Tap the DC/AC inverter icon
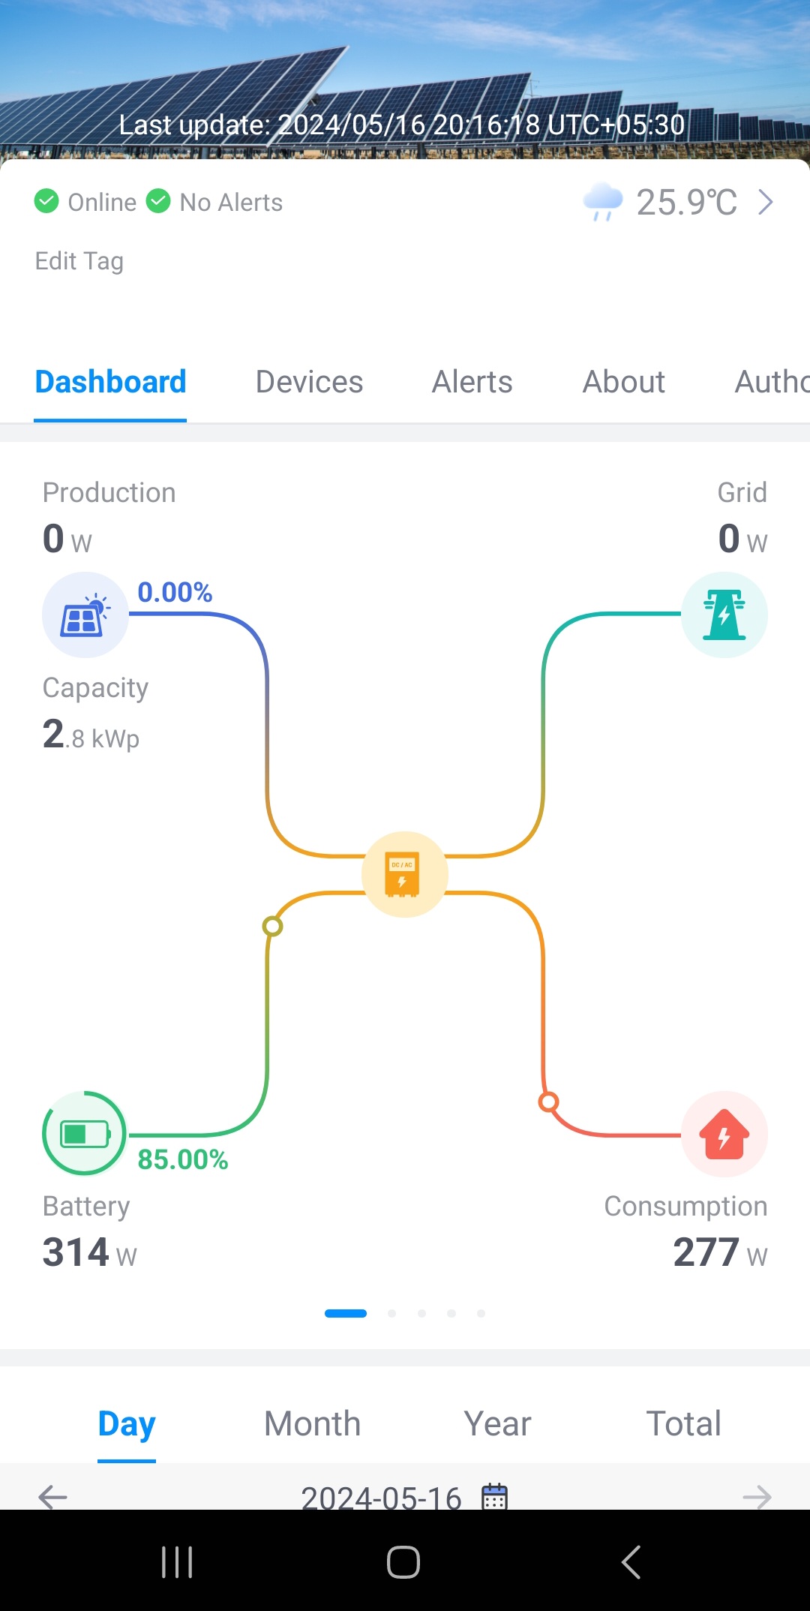 [404, 874]
